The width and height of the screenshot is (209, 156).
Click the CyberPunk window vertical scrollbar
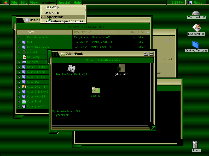(151, 93)
